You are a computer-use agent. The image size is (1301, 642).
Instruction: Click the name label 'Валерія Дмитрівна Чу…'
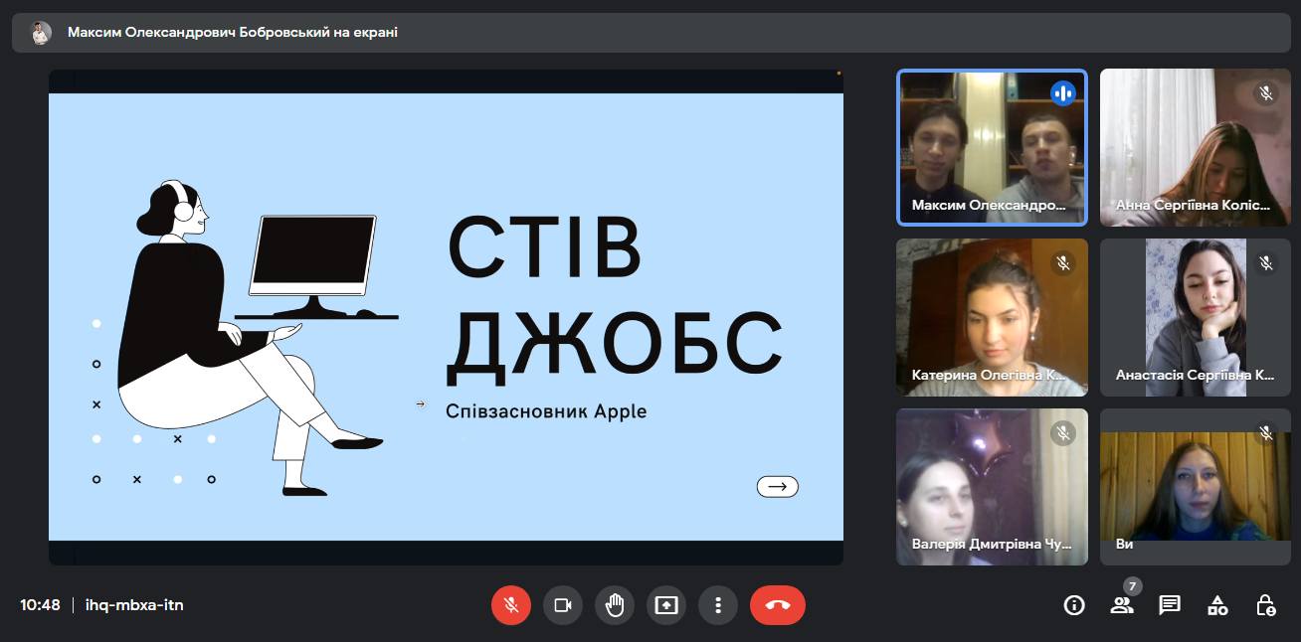pos(992,545)
